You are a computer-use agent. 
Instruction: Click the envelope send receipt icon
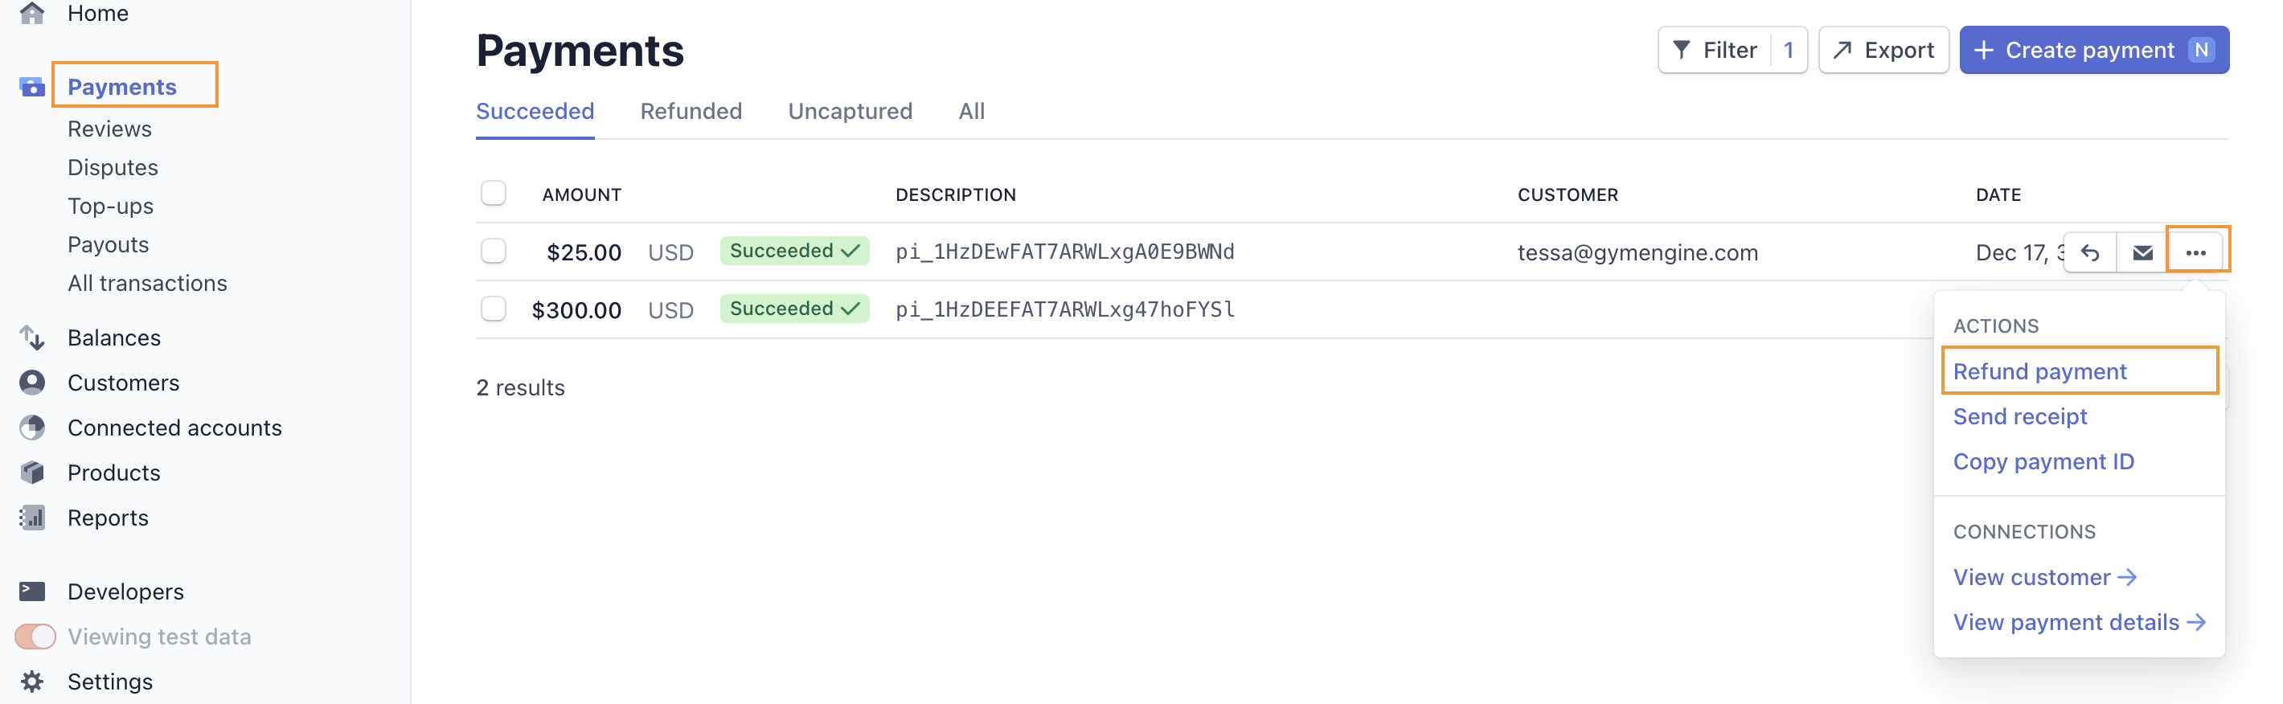(x=2142, y=253)
